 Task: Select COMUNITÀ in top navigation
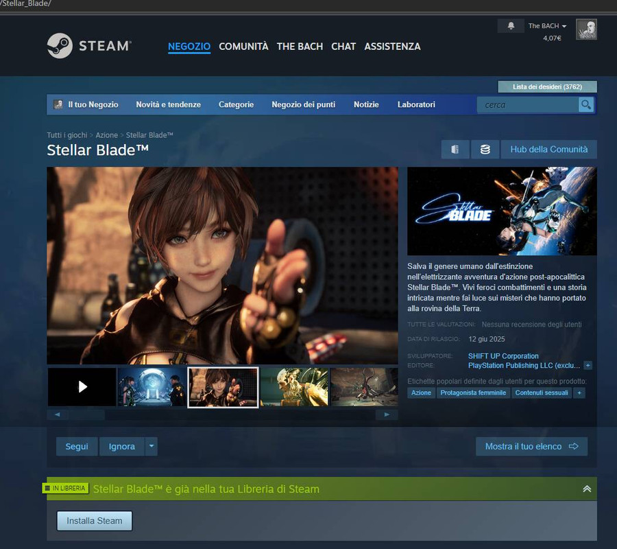(x=243, y=47)
